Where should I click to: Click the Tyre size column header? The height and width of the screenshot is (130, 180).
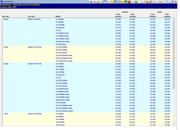point(31,16)
